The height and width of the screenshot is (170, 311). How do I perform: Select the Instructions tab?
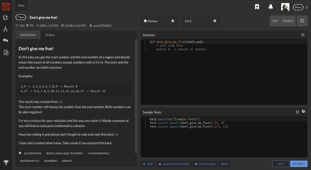tap(28, 35)
